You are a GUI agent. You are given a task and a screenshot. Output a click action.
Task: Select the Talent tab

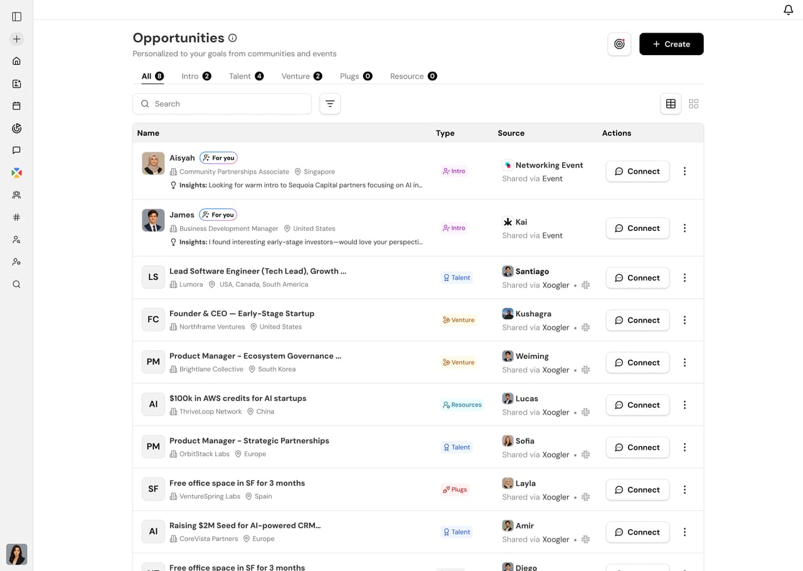pos(246,76)
